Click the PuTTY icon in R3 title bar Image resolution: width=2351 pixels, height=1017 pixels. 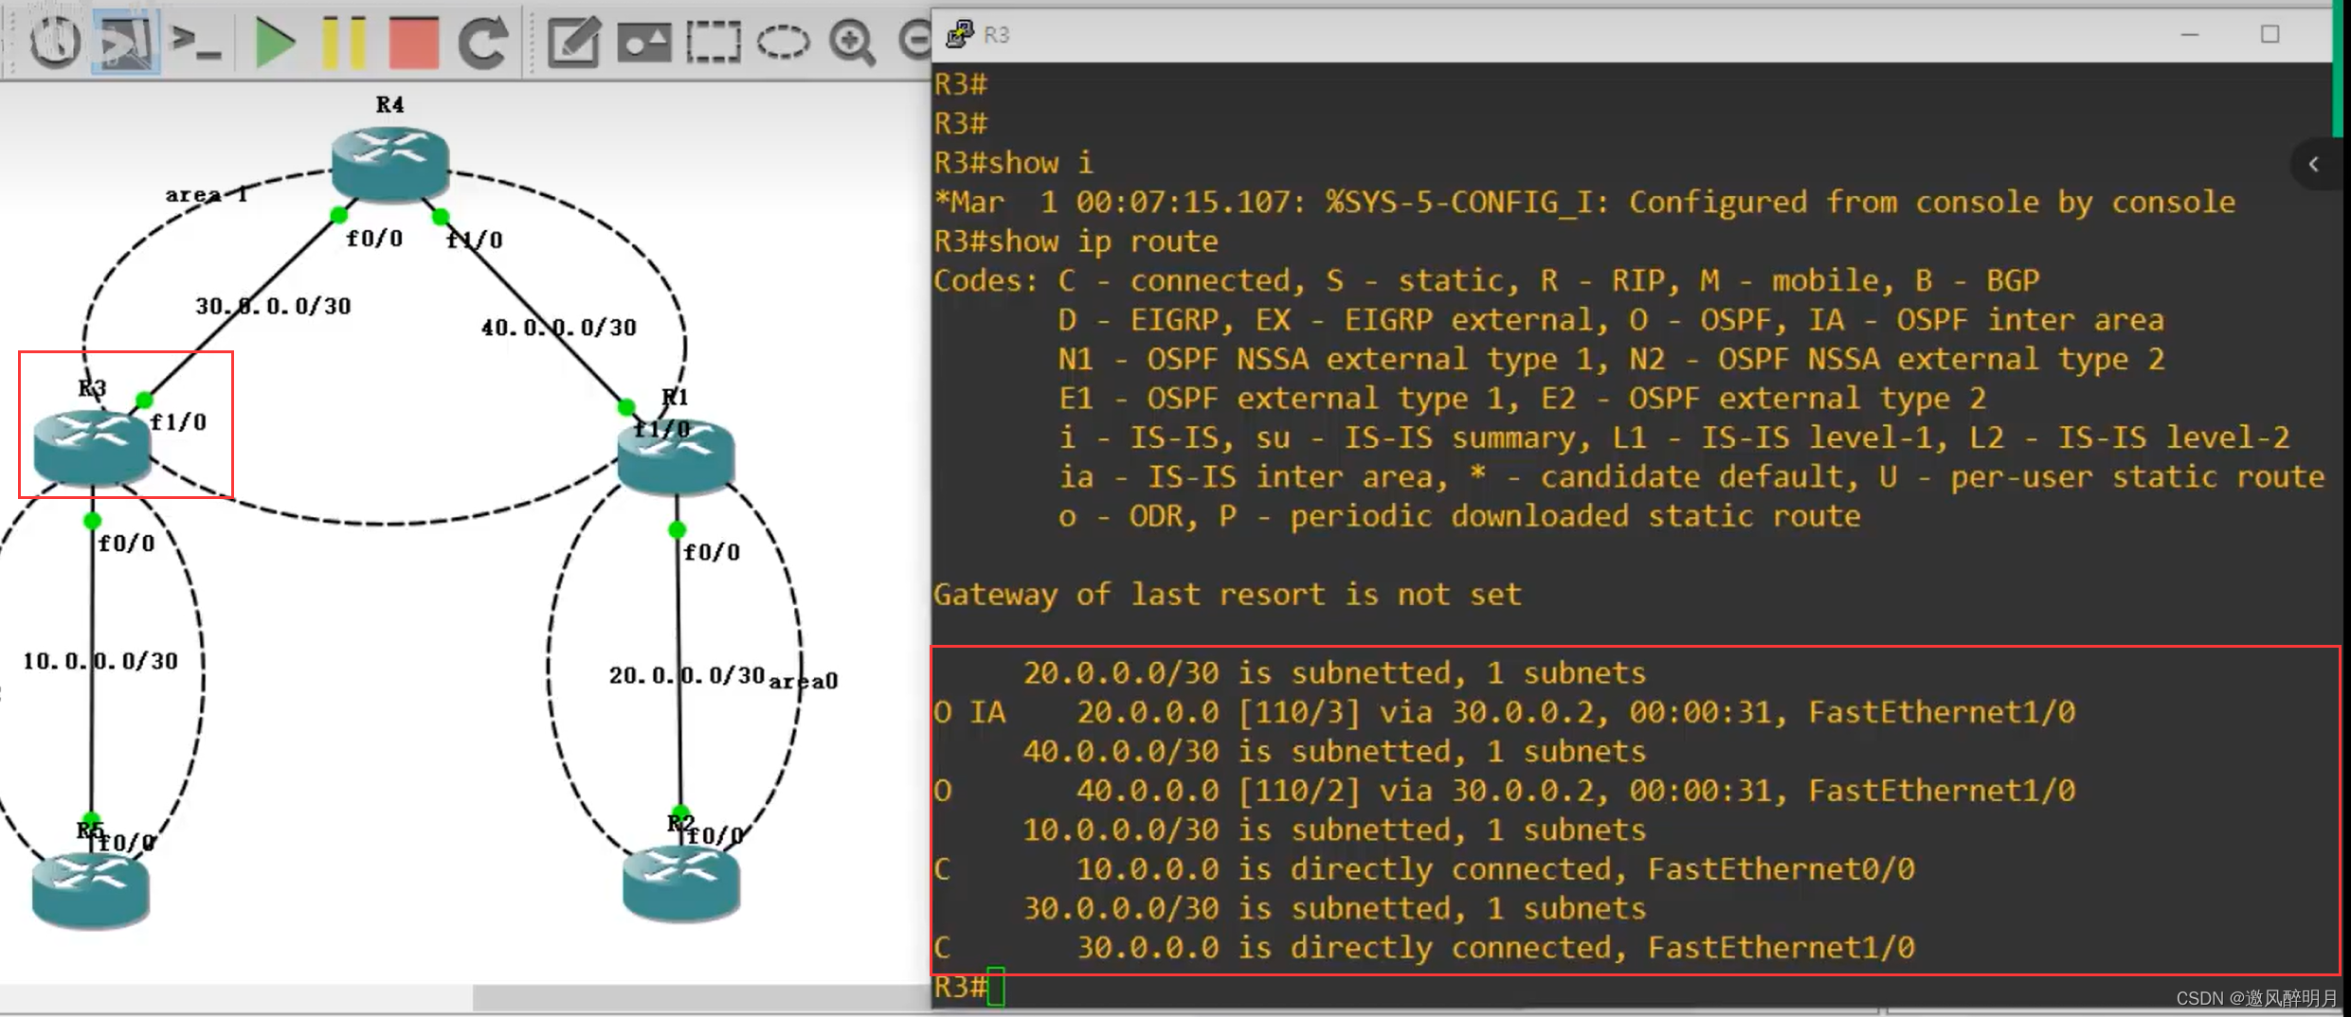(x=959, y=34)
